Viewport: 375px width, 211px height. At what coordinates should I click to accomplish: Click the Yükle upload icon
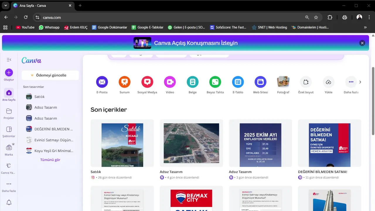(x=328, y=82)
